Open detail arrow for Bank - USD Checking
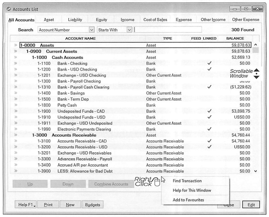Viewport: 269px width, 217px height. (x=16, y=69)
